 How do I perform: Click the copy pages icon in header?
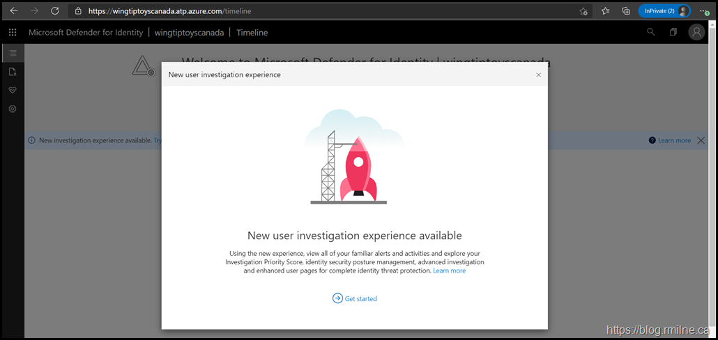673,32
